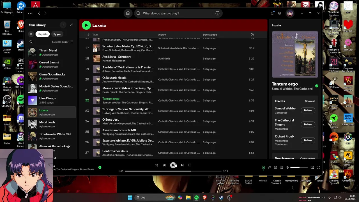Select the Playlists filter chip
This screenshot has height=202, width=359.
[43, 34]
